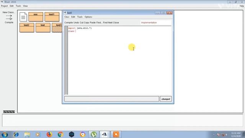The width and height of the screenshot is (245, 138).
Task: Click the striped work indicator at bottom left
Action: point(9,112)
